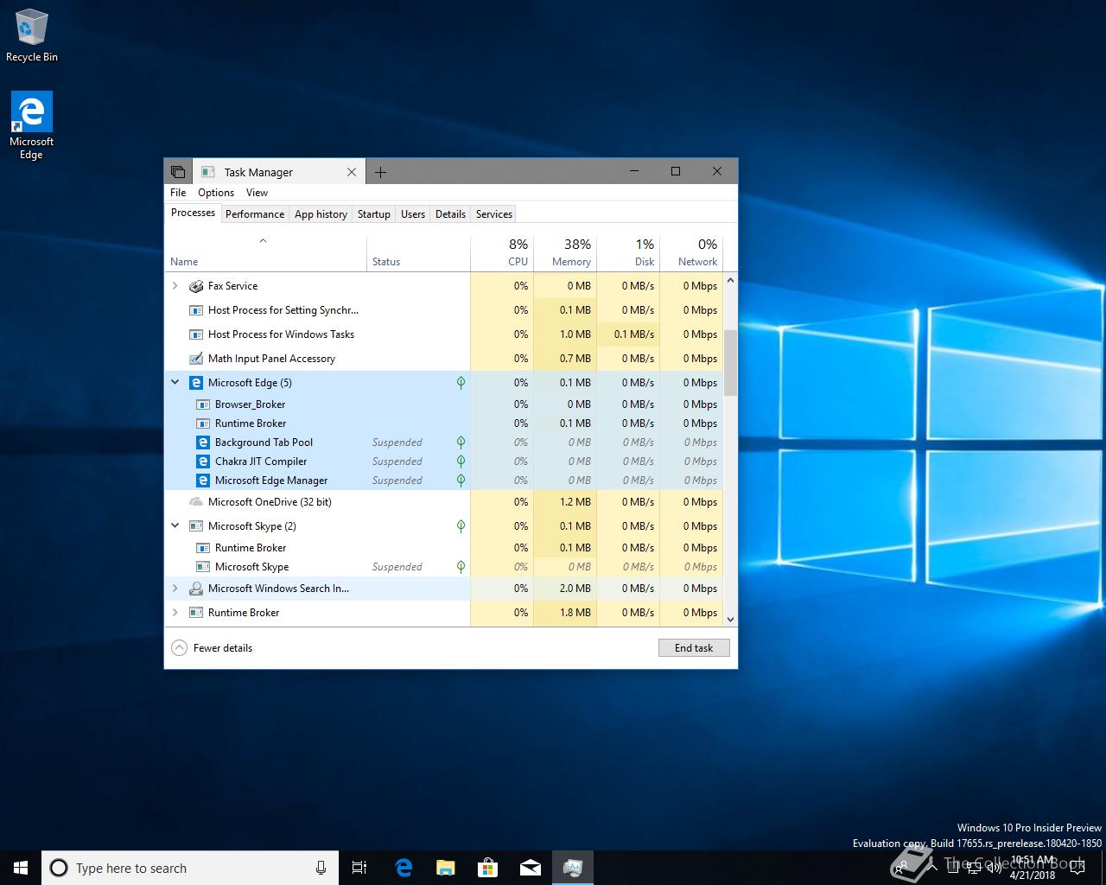Image resolution: width=1106 pixels, height=885 pixels.
Task: Open Task View on the taskbar
Action: (359, 868)
